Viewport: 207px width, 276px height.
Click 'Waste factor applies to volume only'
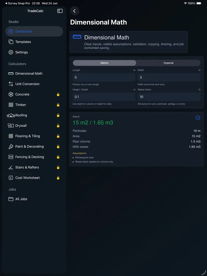click(94, 162)
